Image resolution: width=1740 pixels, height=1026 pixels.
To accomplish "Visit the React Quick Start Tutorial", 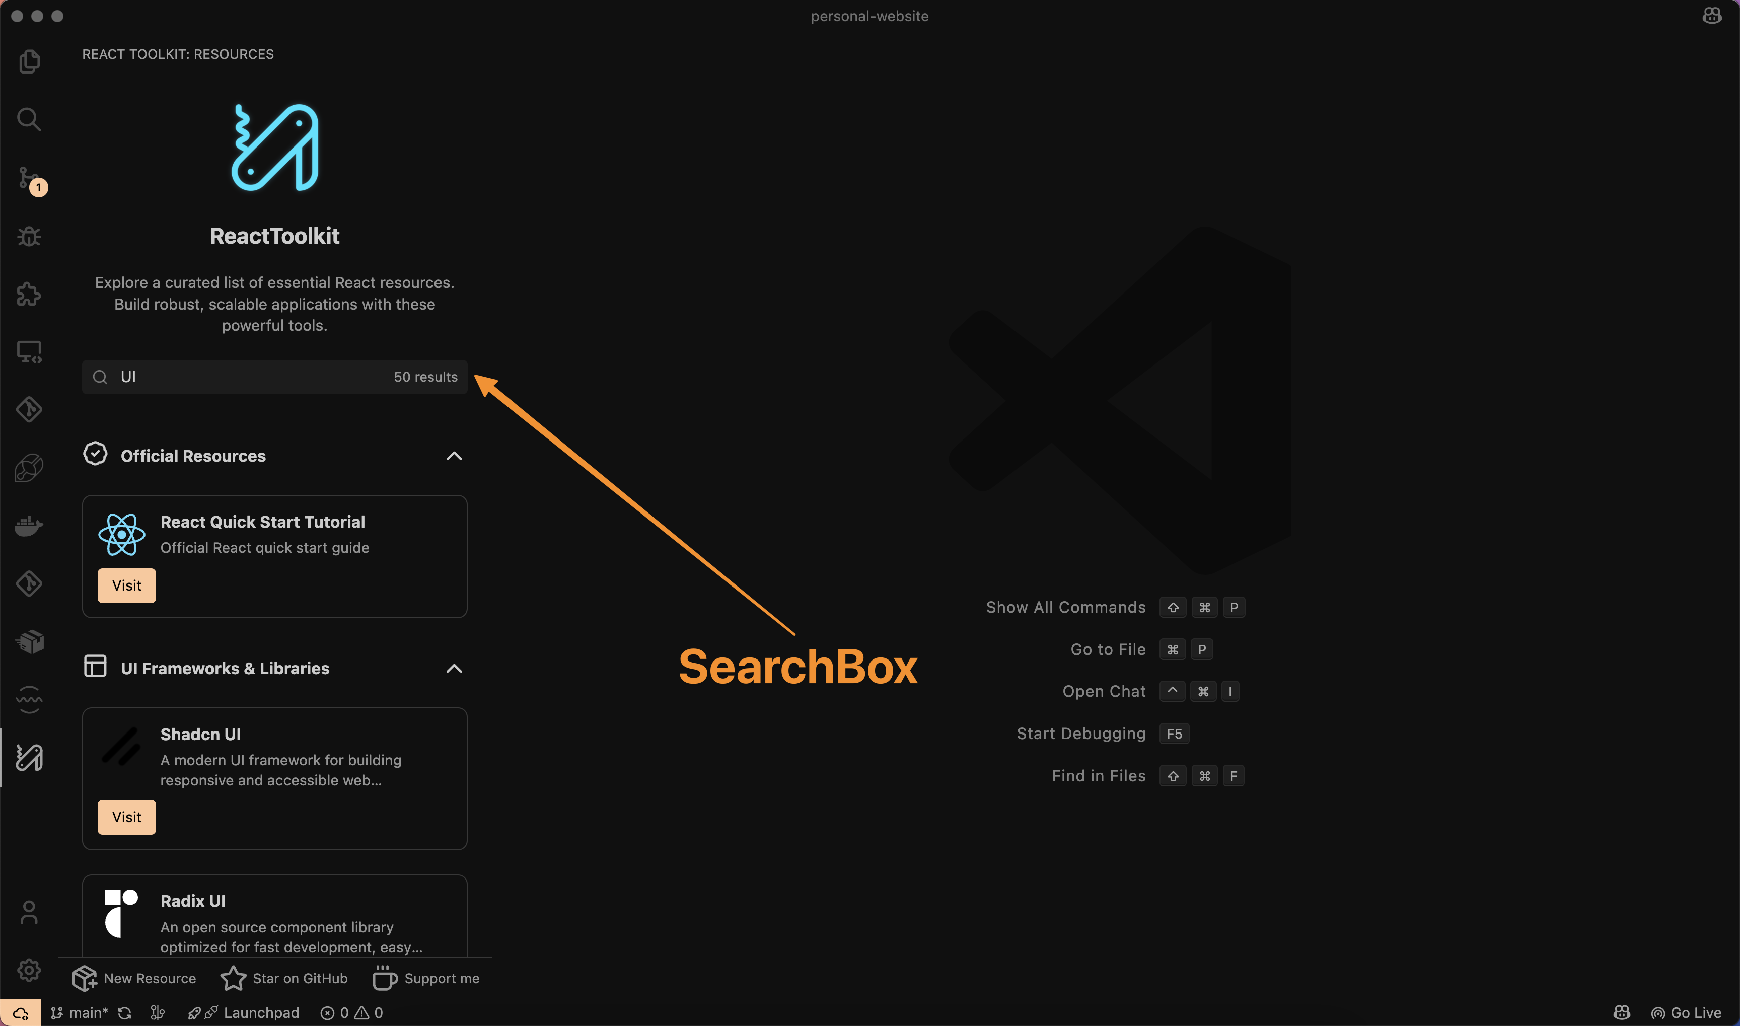I will [x=126, y=585].
